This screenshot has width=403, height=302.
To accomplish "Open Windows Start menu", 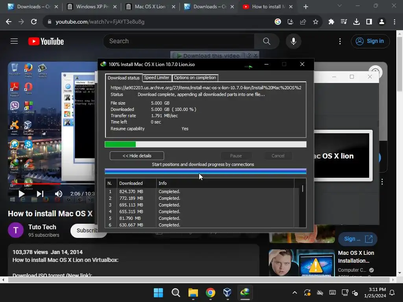I will (158, 293).
